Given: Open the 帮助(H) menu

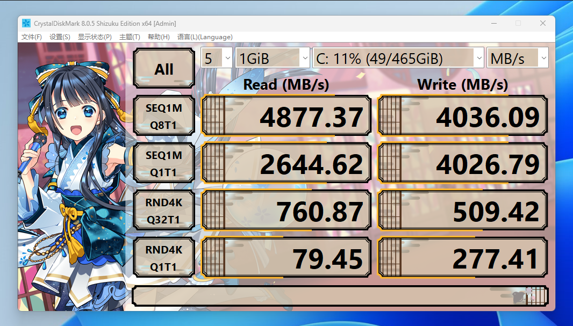Looking at the screenshot, I should click(x=159, y=37).
